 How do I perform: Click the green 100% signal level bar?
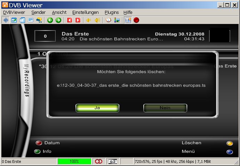tap(74, 161)
